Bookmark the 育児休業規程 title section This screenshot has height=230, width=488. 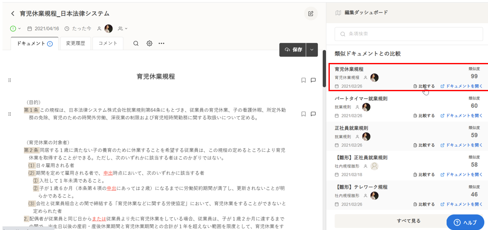point(303,80)
